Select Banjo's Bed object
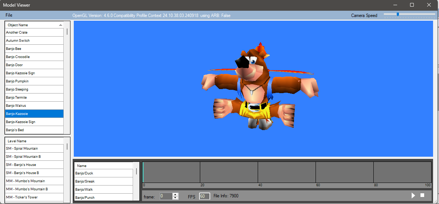The height and width of the screenshot is (204, 439). coord(34,130)
